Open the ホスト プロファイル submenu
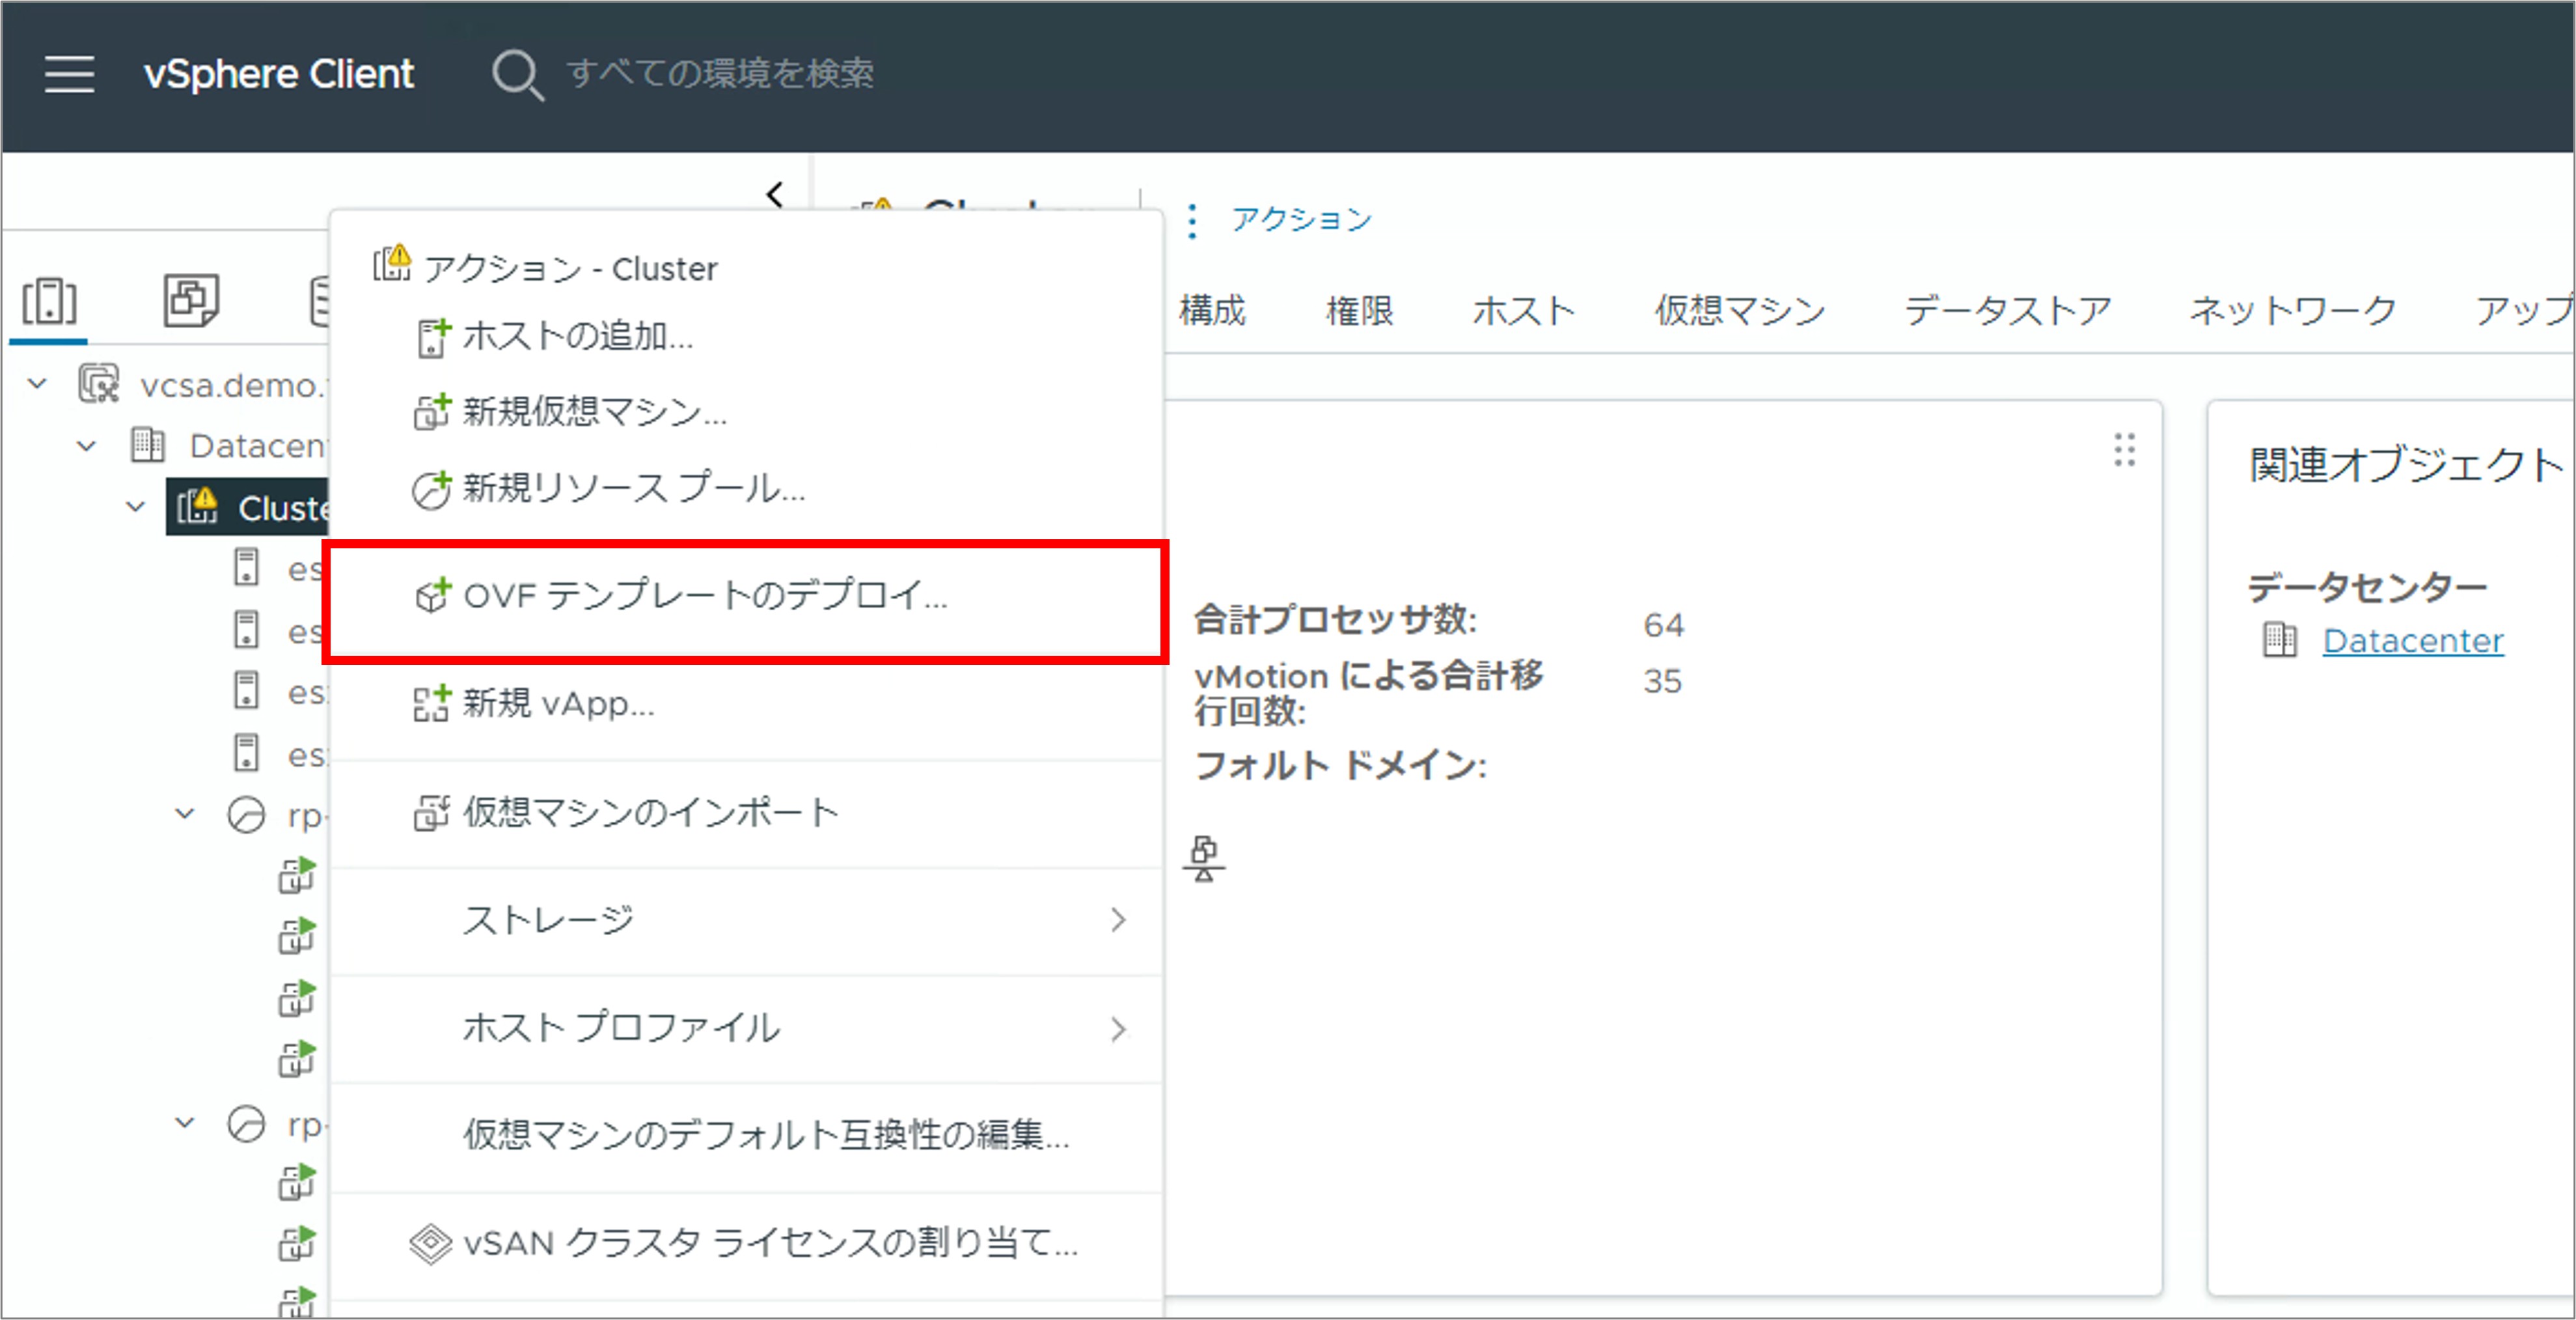Screen dimensions: 2576x1320 746,1028
